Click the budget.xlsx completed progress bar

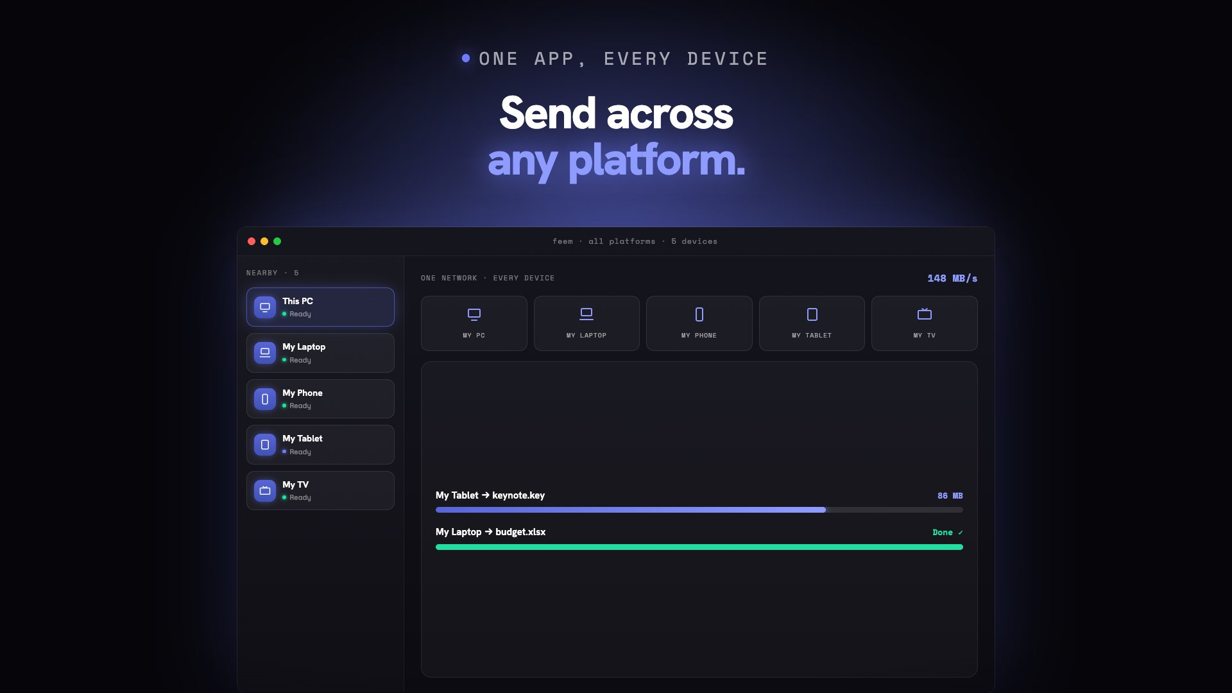699,547
